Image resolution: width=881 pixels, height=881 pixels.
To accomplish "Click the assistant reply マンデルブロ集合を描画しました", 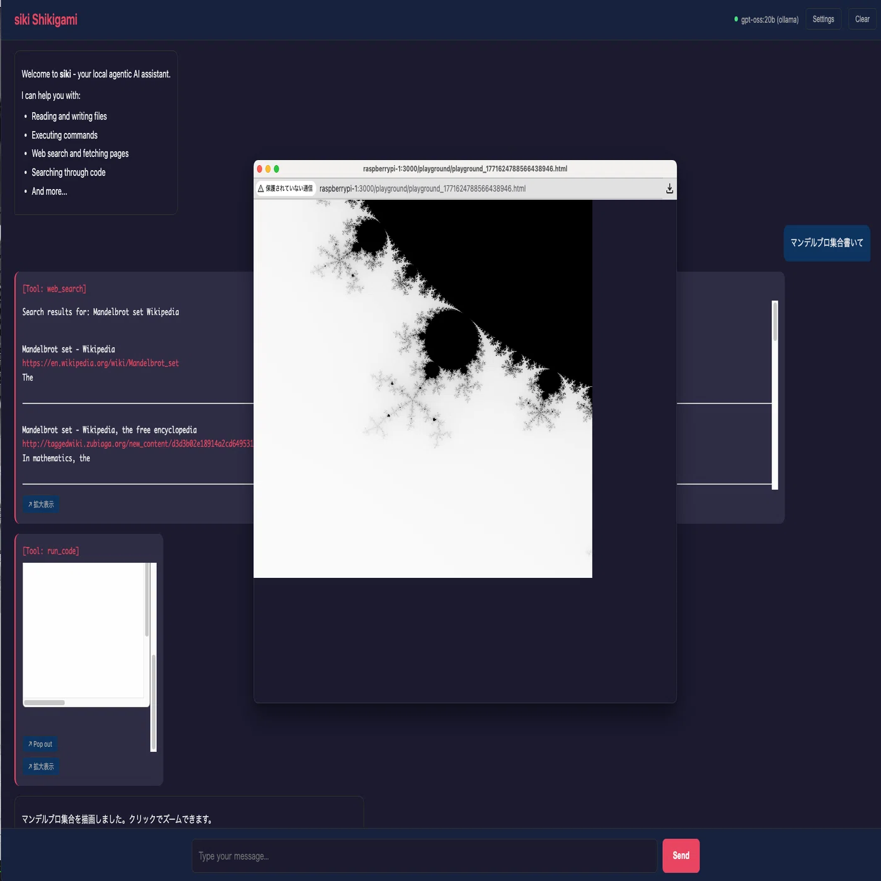I will [x=117, y=819].
